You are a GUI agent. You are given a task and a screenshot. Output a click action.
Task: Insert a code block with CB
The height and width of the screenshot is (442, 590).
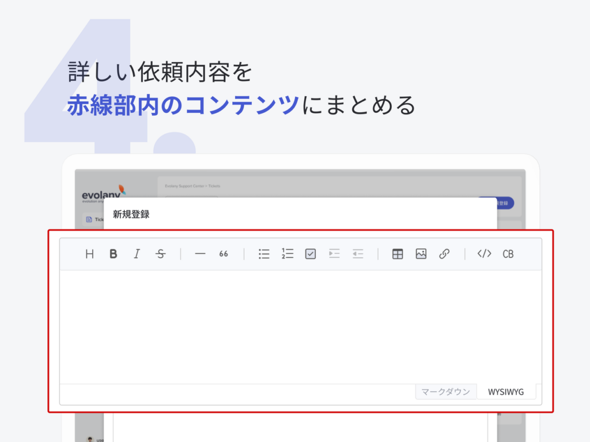pyautogui.click(x=508, y=254)
